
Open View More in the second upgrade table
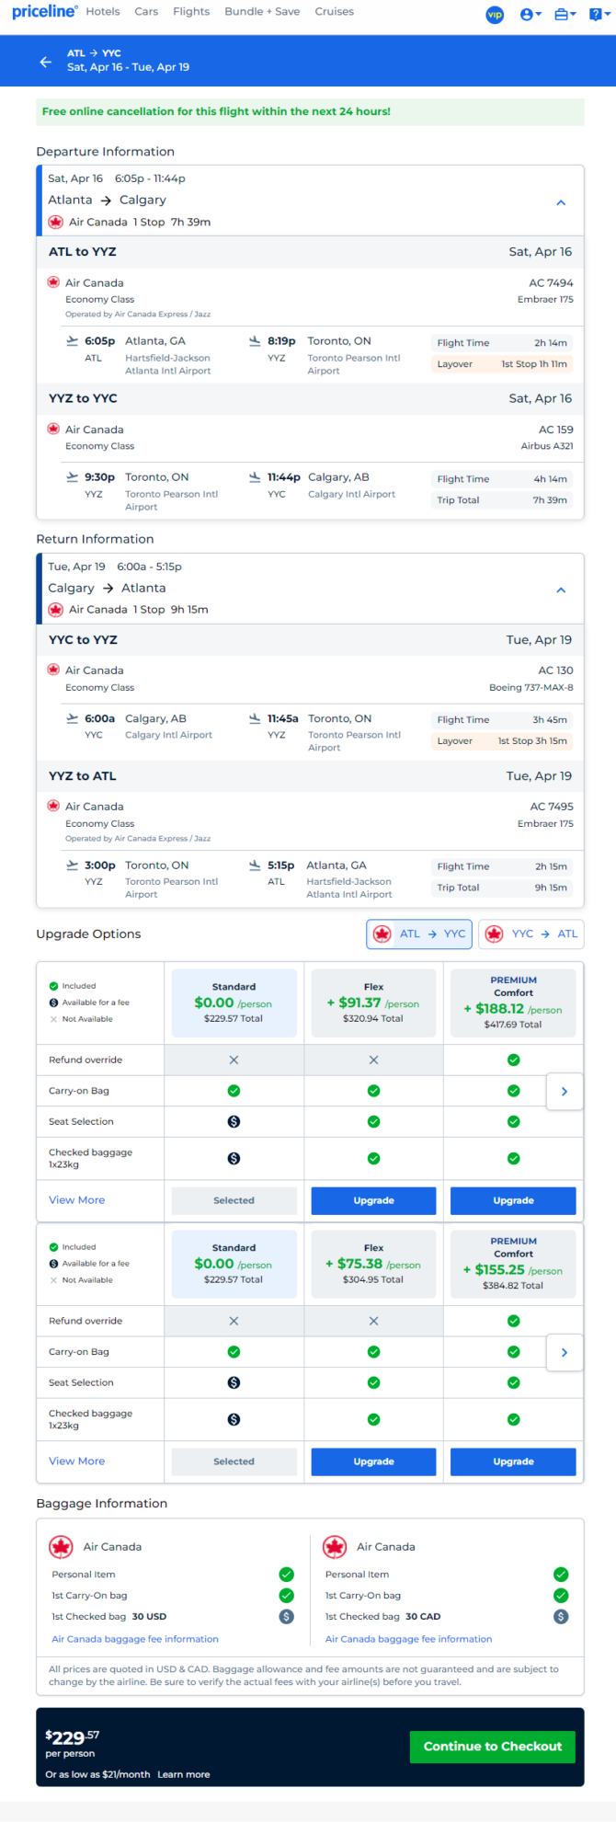[x=77, y=1461]
